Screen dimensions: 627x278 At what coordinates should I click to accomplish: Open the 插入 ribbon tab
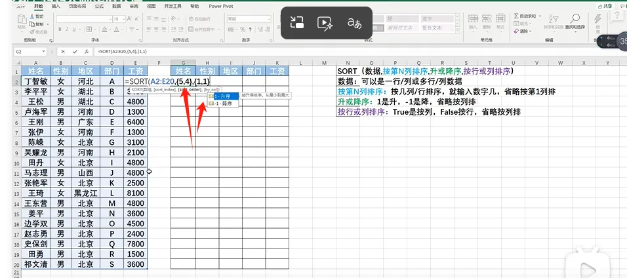click(x=56, y=6)
